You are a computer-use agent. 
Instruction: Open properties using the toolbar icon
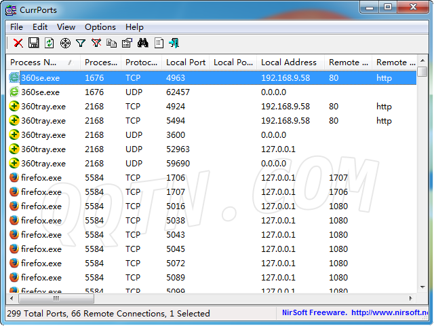127,43
